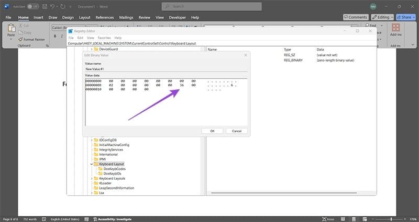Switch to the References ribbon tab
This screenshot has height=222, width=419.
pyautogui.click(x=104, y=17)
